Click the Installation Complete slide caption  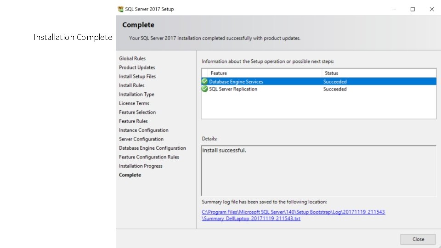(x=73, y=37)
